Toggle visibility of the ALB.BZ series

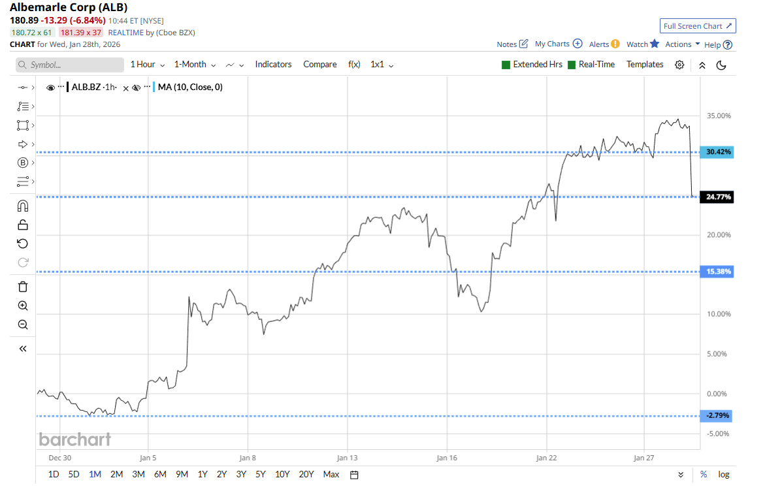pyautogui.click(x=51, y=87)
